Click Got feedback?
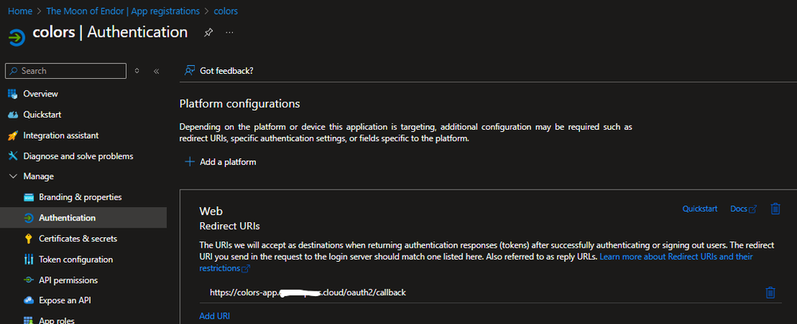Image resolution: width=797 pixels, height=324 pixels. (227, 71)
